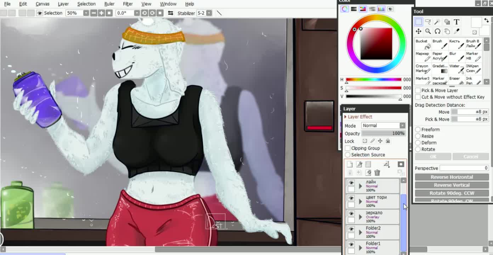Enable the Clipping Group checkbox

348,148
